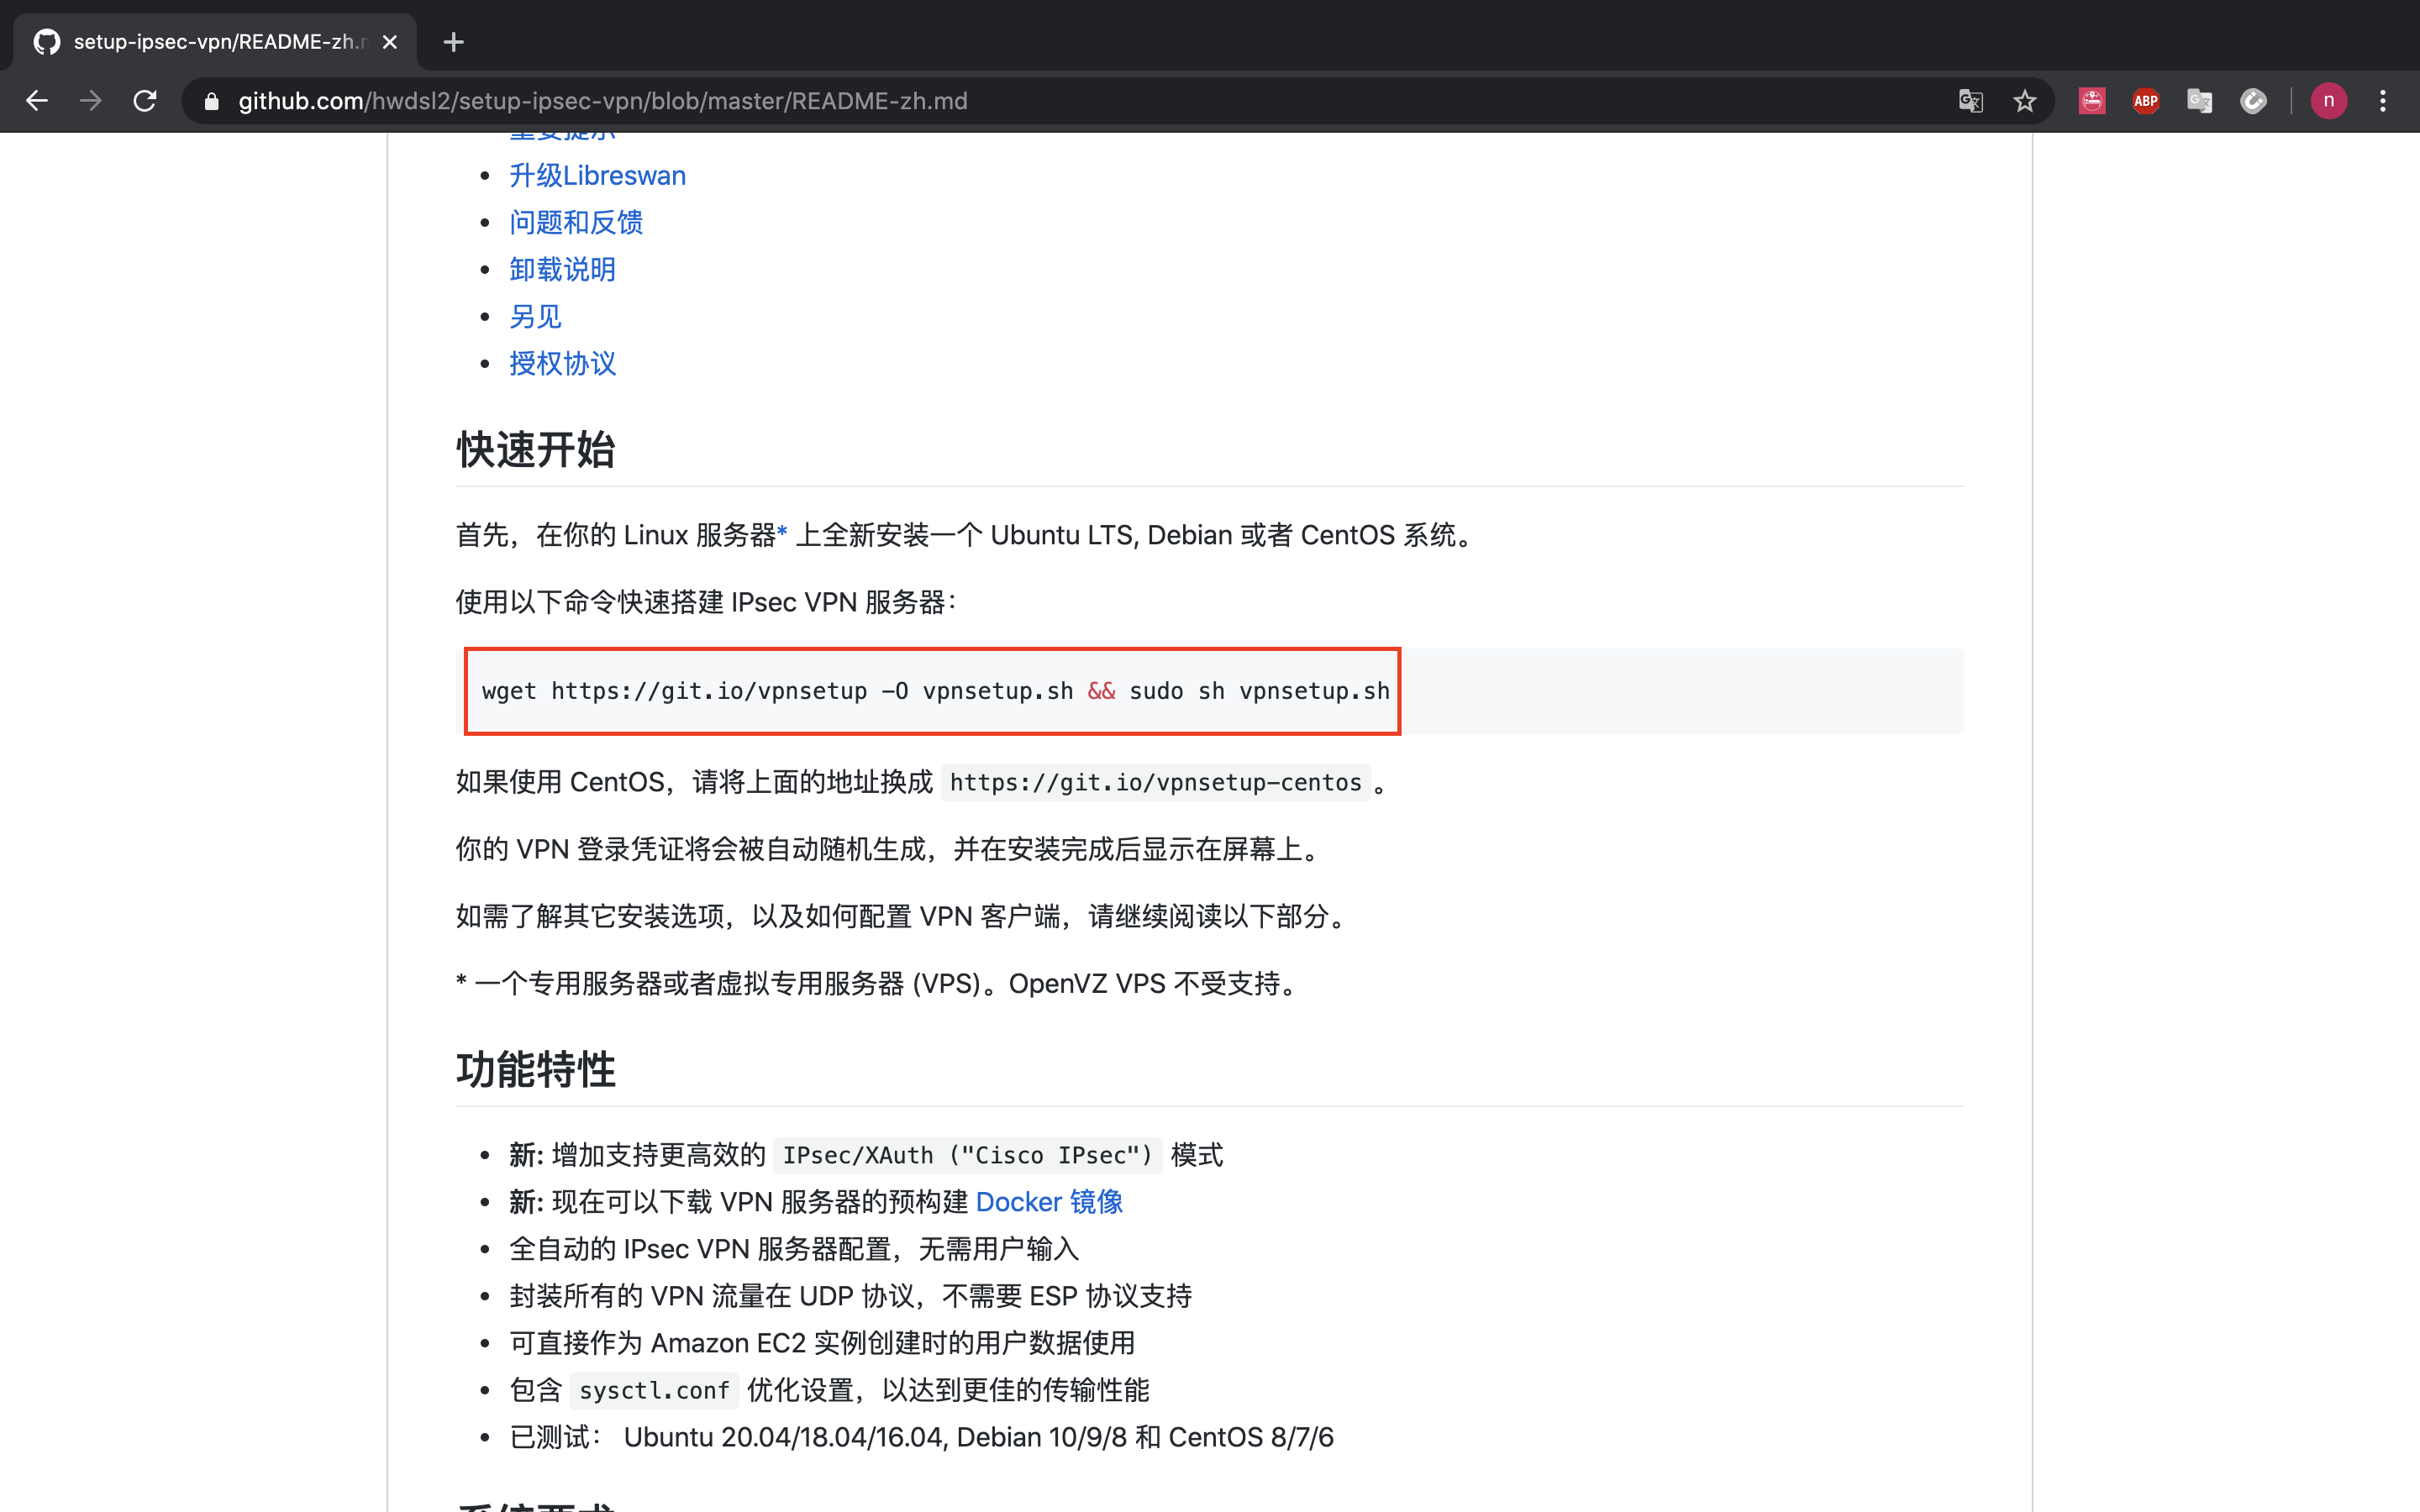Click the translate page icon in address bar
The height and width of the screenshot is (1512, 2420).
[x=1970, y=101]
